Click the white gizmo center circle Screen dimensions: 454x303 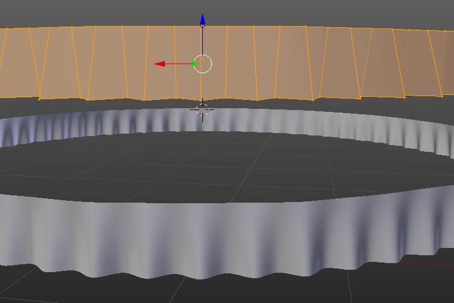[x=202, y=64]
